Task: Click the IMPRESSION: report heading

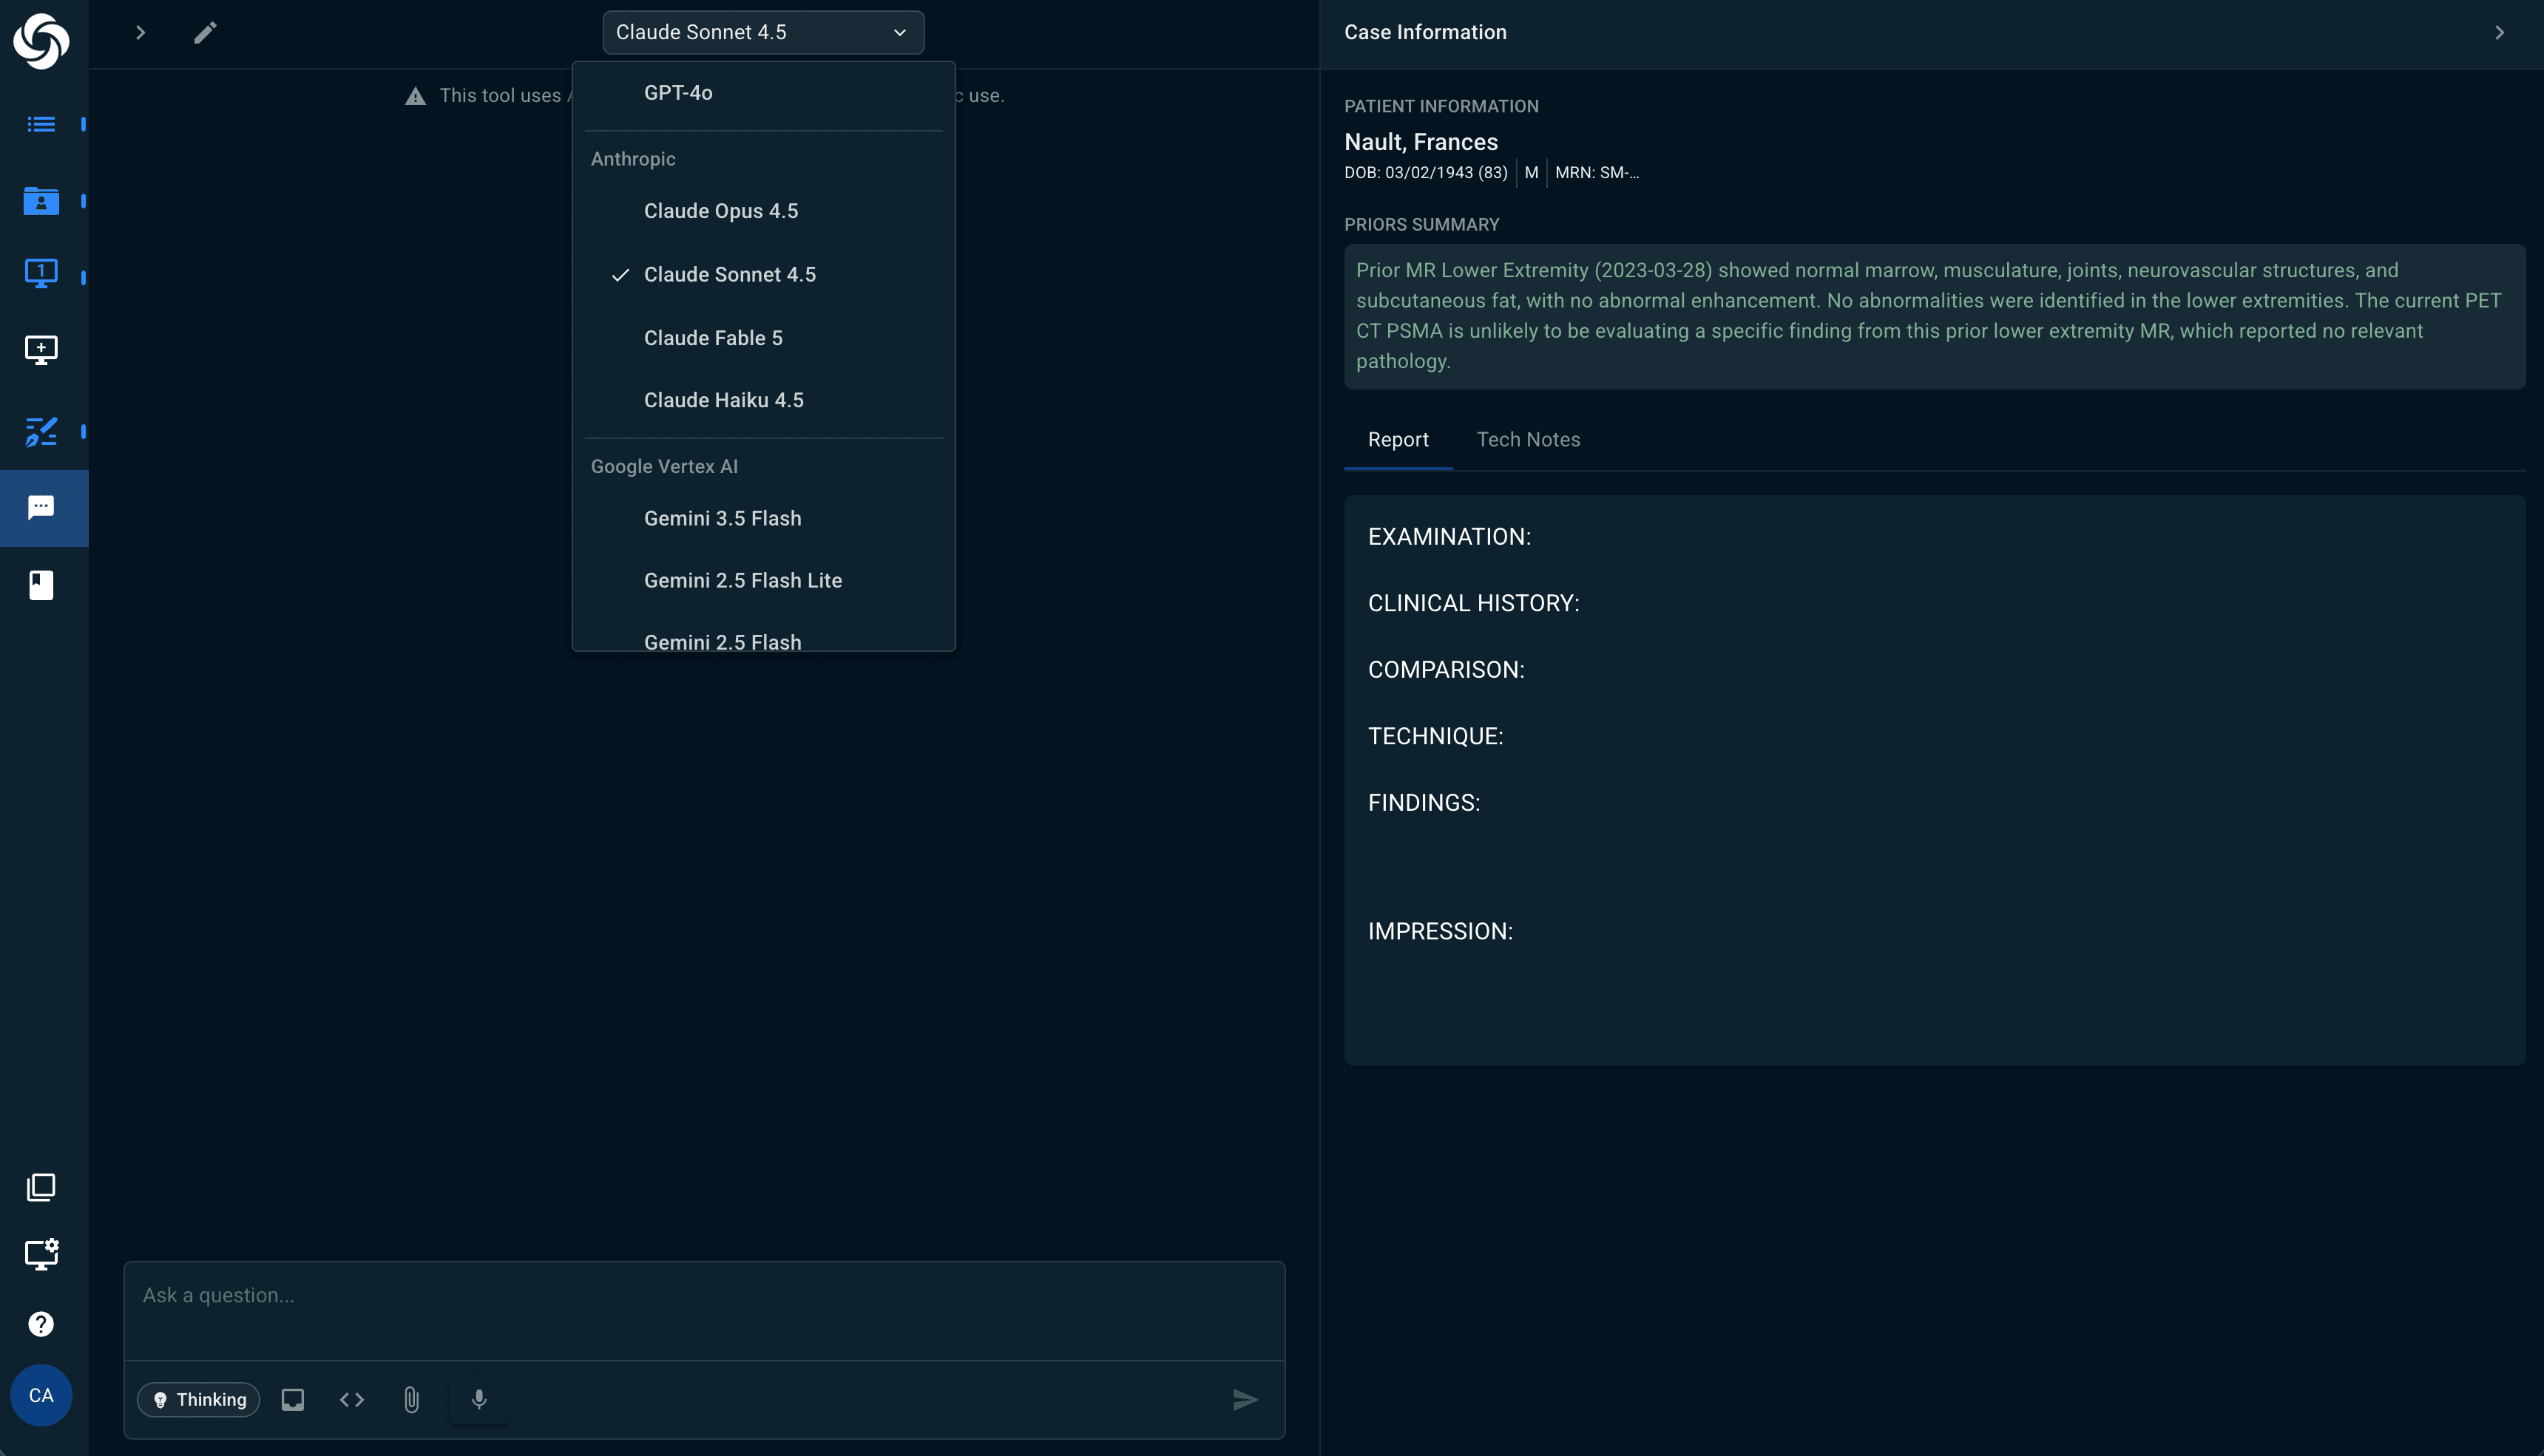Action: [x=1440, y=932]
